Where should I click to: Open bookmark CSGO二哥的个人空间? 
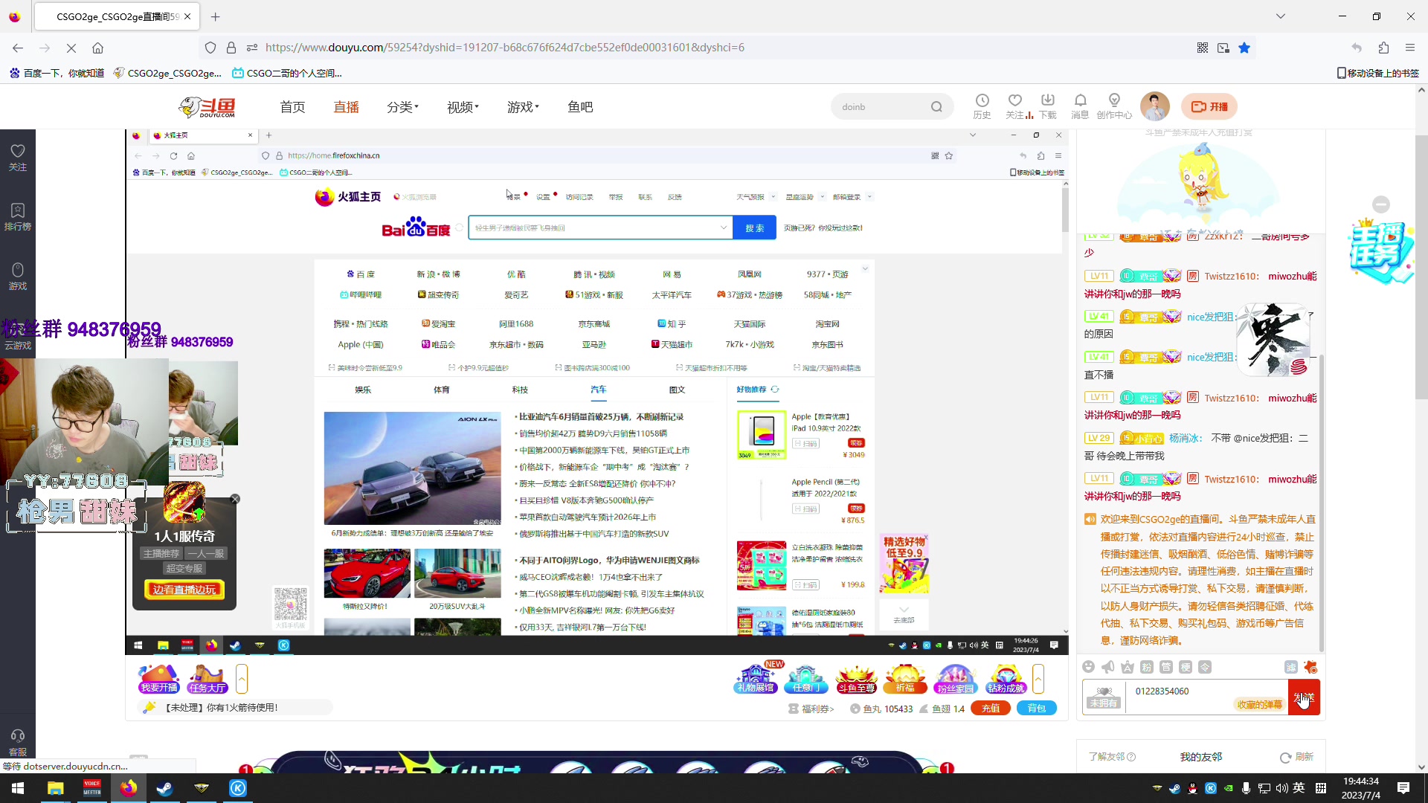point(287,73)
